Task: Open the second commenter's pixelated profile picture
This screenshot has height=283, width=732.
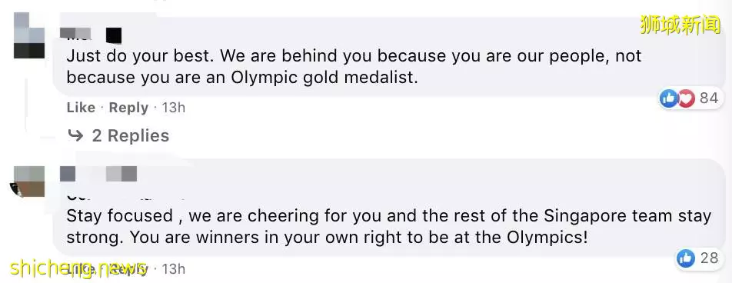Action: (29, 181)
